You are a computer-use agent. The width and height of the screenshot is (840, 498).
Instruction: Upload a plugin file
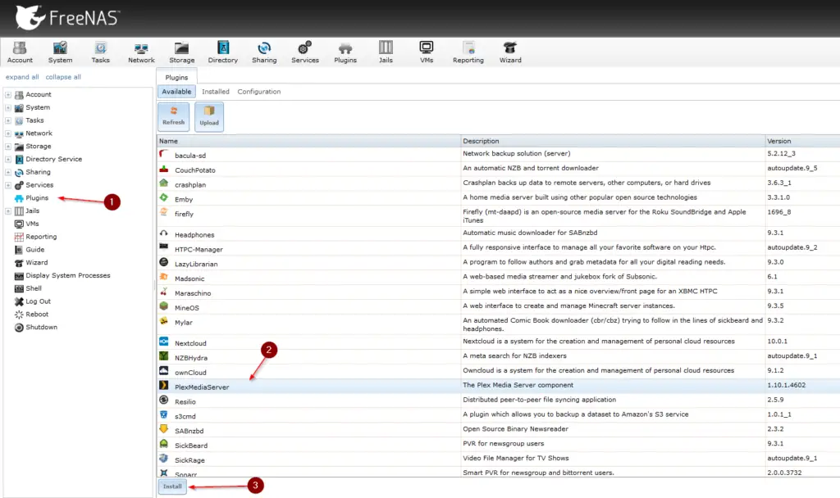tap(209, 116)
